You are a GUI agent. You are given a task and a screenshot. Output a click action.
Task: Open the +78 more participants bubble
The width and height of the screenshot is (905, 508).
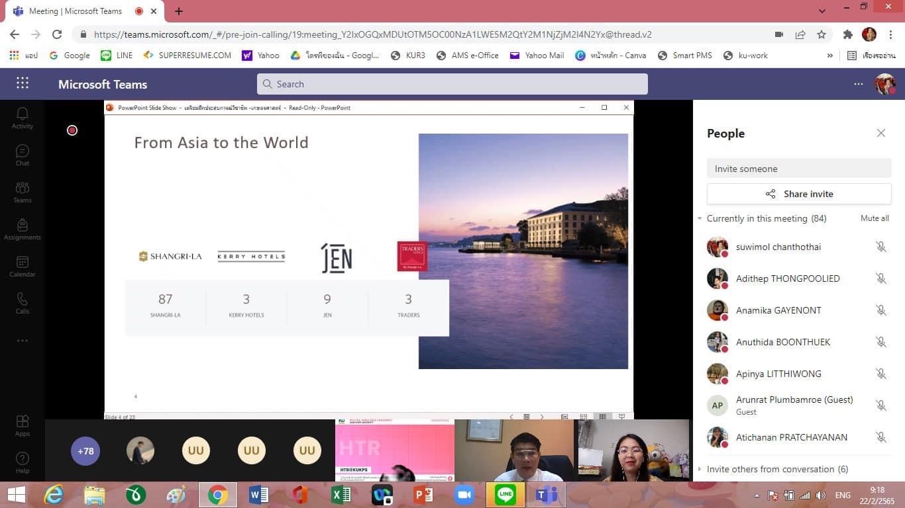tap(85, 451)
